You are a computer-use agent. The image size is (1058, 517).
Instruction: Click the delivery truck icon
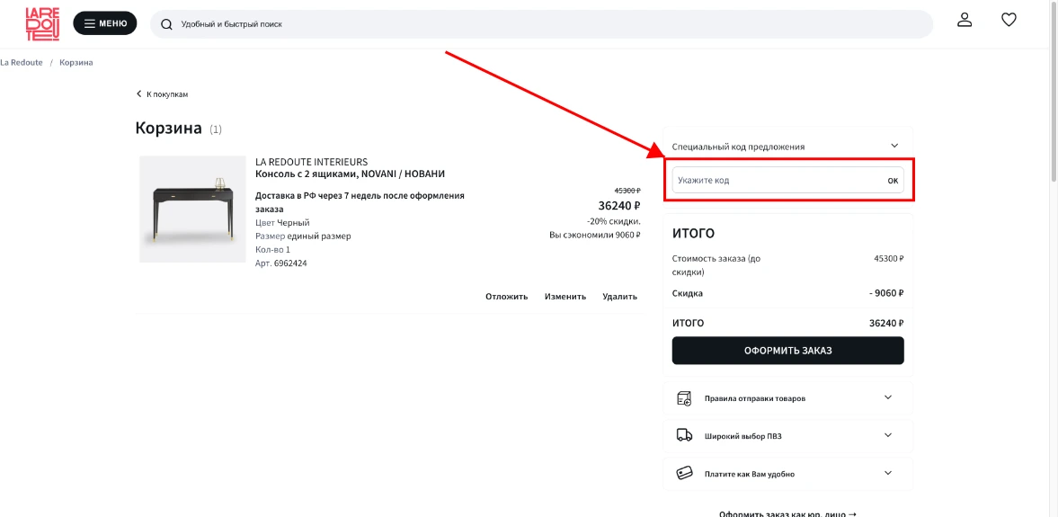[684, 435]
